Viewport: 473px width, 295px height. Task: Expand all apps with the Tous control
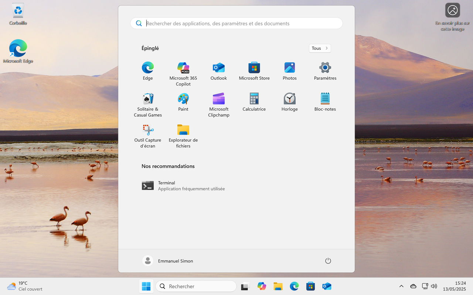(319, 48)
